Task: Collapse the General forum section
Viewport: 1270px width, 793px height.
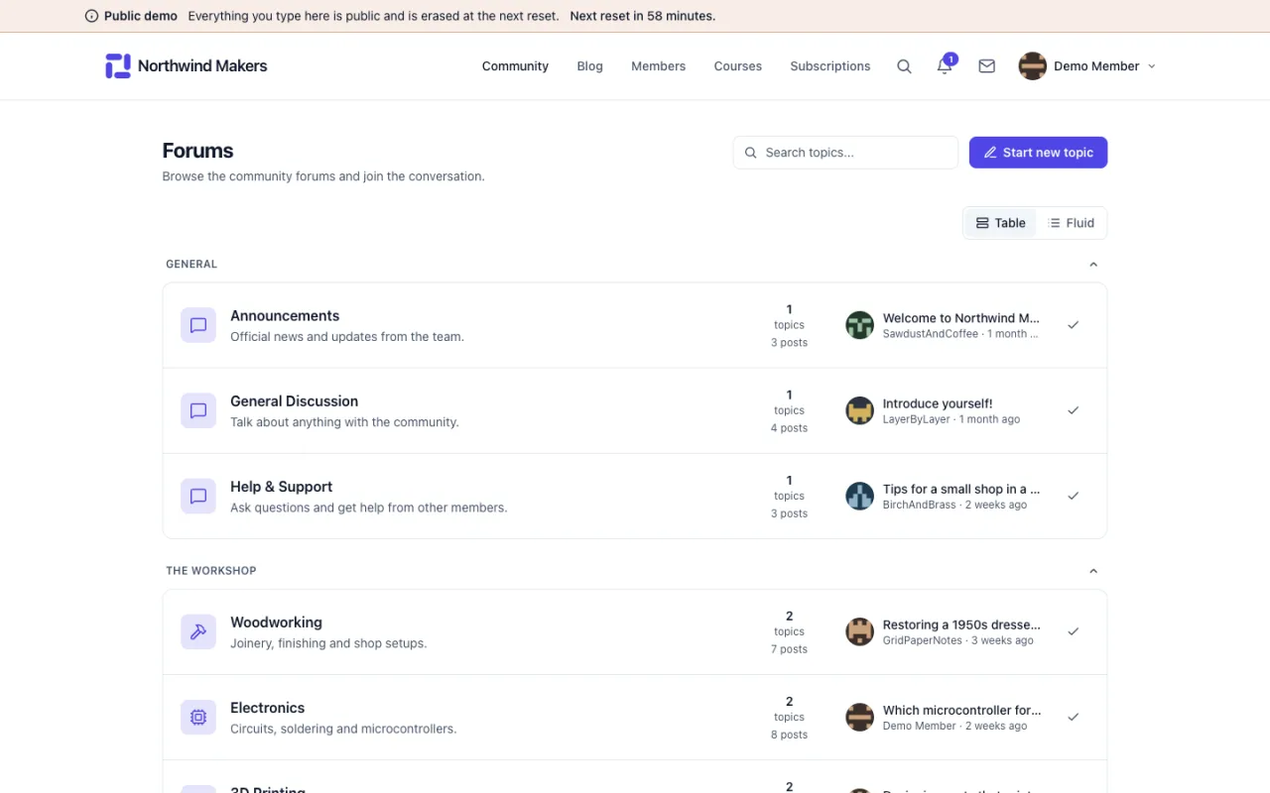Action: pyautogui.click(x=1093, y=265)
